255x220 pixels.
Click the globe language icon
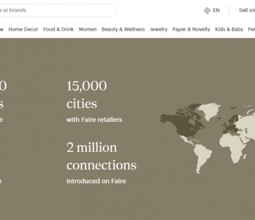(x=207, y=10)
